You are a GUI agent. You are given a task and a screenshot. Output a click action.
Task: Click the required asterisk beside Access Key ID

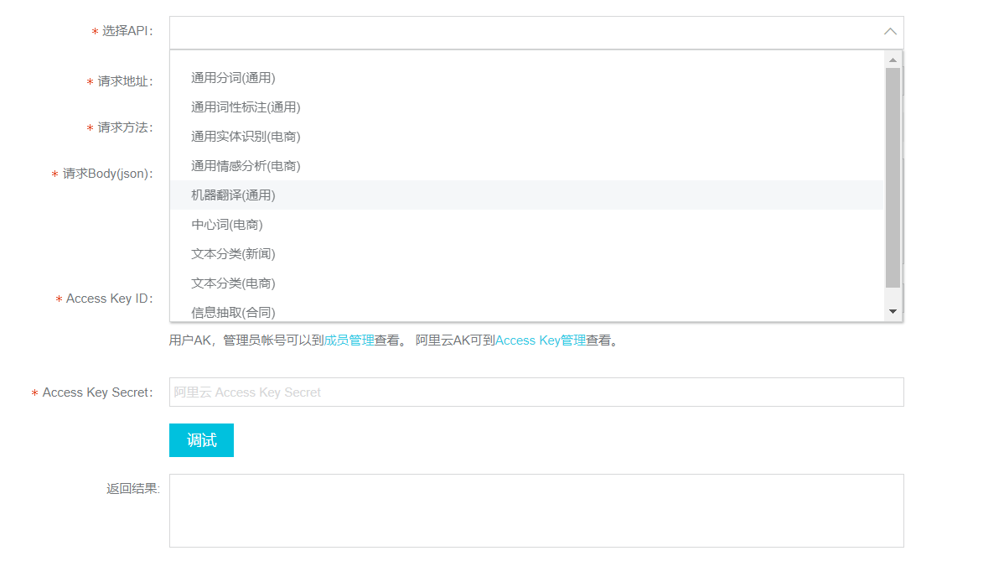click(58, 299)
